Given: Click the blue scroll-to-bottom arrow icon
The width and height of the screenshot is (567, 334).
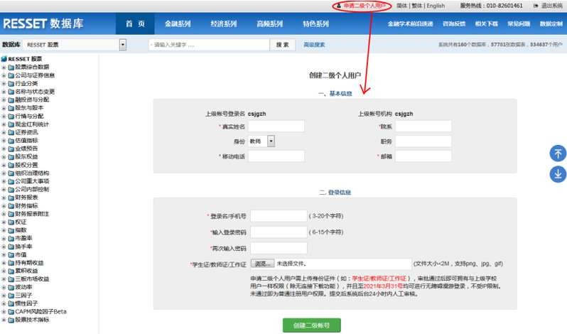Looking at the screenshot, I should coord(558,174).
